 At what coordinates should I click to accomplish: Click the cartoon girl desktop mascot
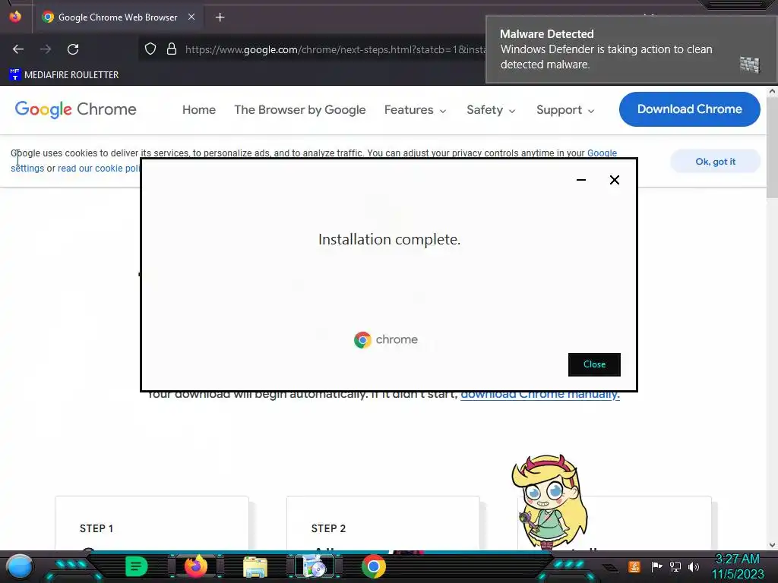(549, 501)
